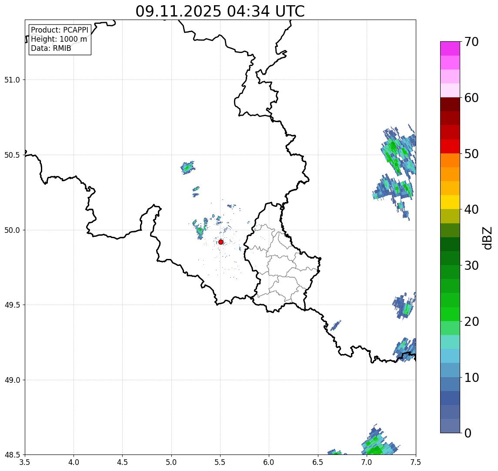Click the longitude axis label 6.0

tap(269, 462)
